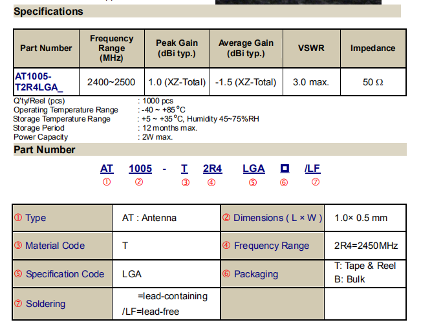Click the underlined '1005' code segment
The height and width of the screenshot is (329, 421).
click(140, 169)
